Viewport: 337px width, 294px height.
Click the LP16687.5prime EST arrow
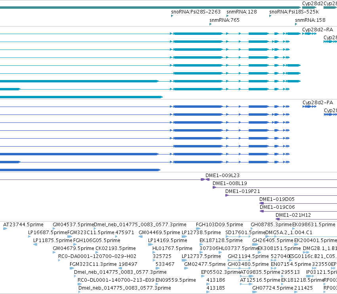pyautogui.click(x=29, y=237)
